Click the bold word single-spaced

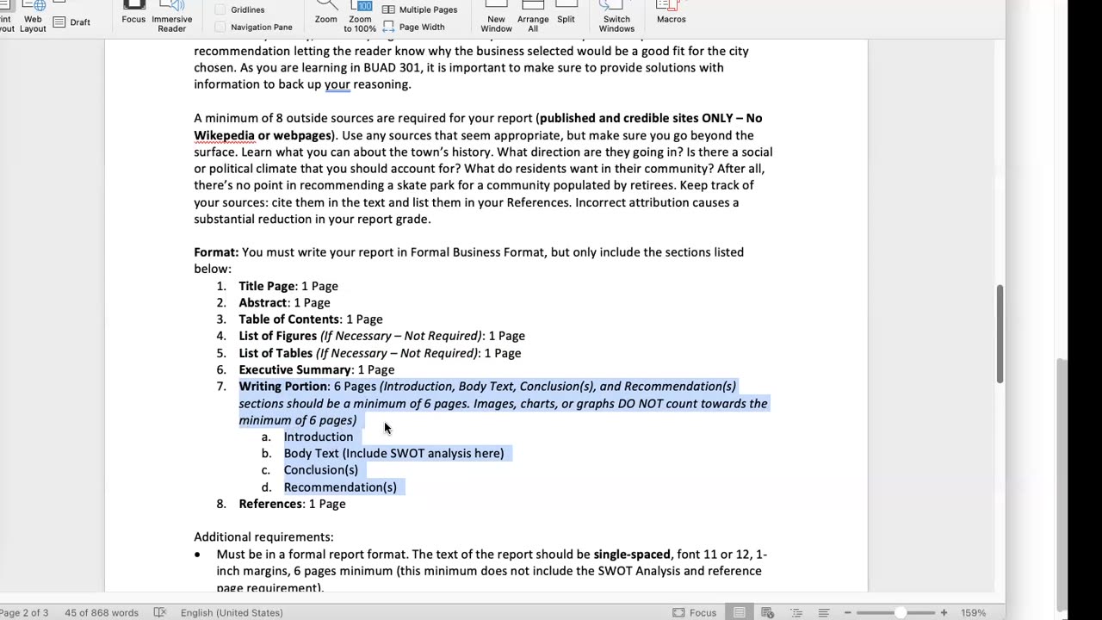pyautogui.click(x=632, y=555)
